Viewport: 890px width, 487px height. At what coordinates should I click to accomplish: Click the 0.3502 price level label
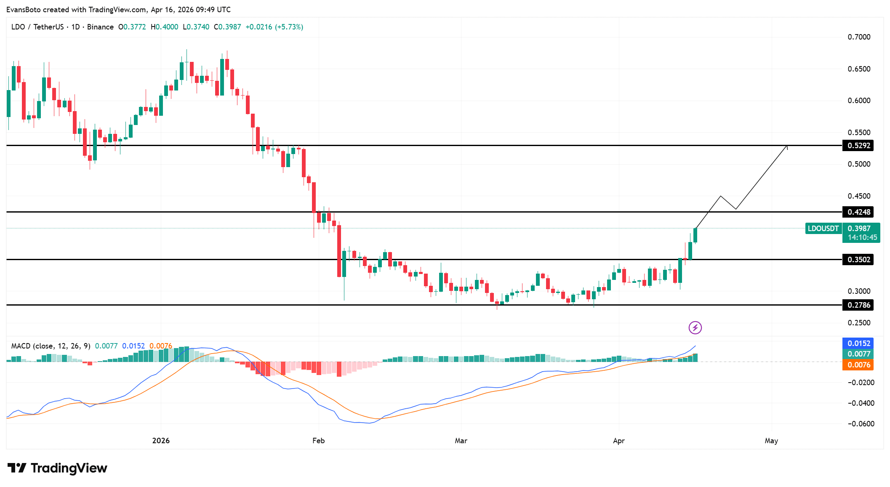(858, 260)
